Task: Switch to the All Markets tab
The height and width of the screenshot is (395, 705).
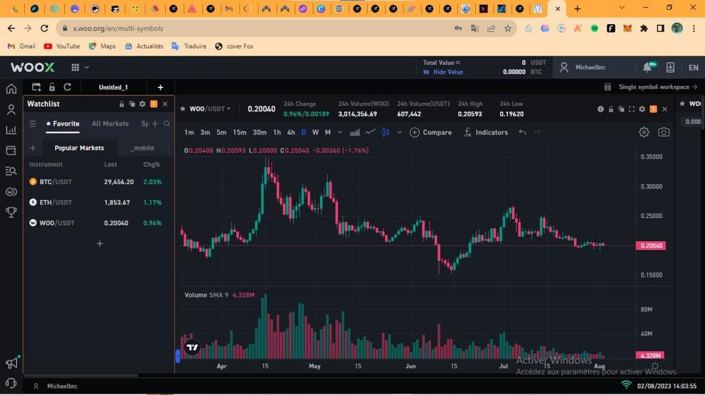Action: (x=110, y=124)
